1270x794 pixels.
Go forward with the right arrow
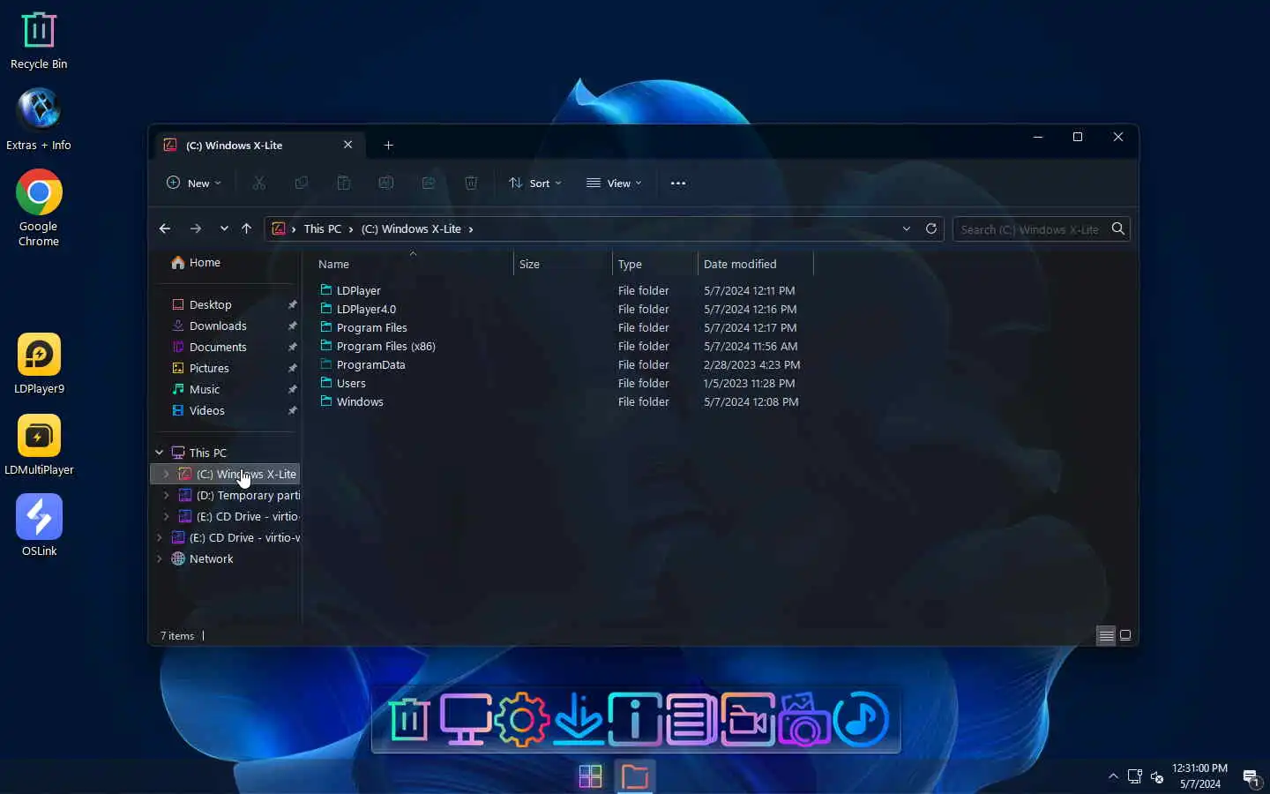click(x=196, y=228)
